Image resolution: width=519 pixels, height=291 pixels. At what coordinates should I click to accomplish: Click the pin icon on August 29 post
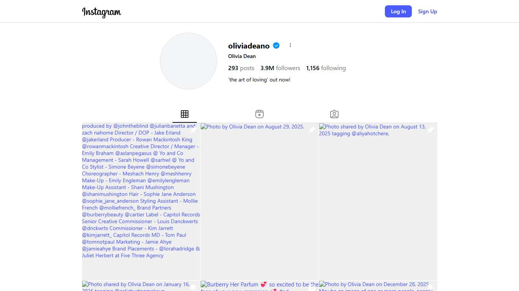312,130
